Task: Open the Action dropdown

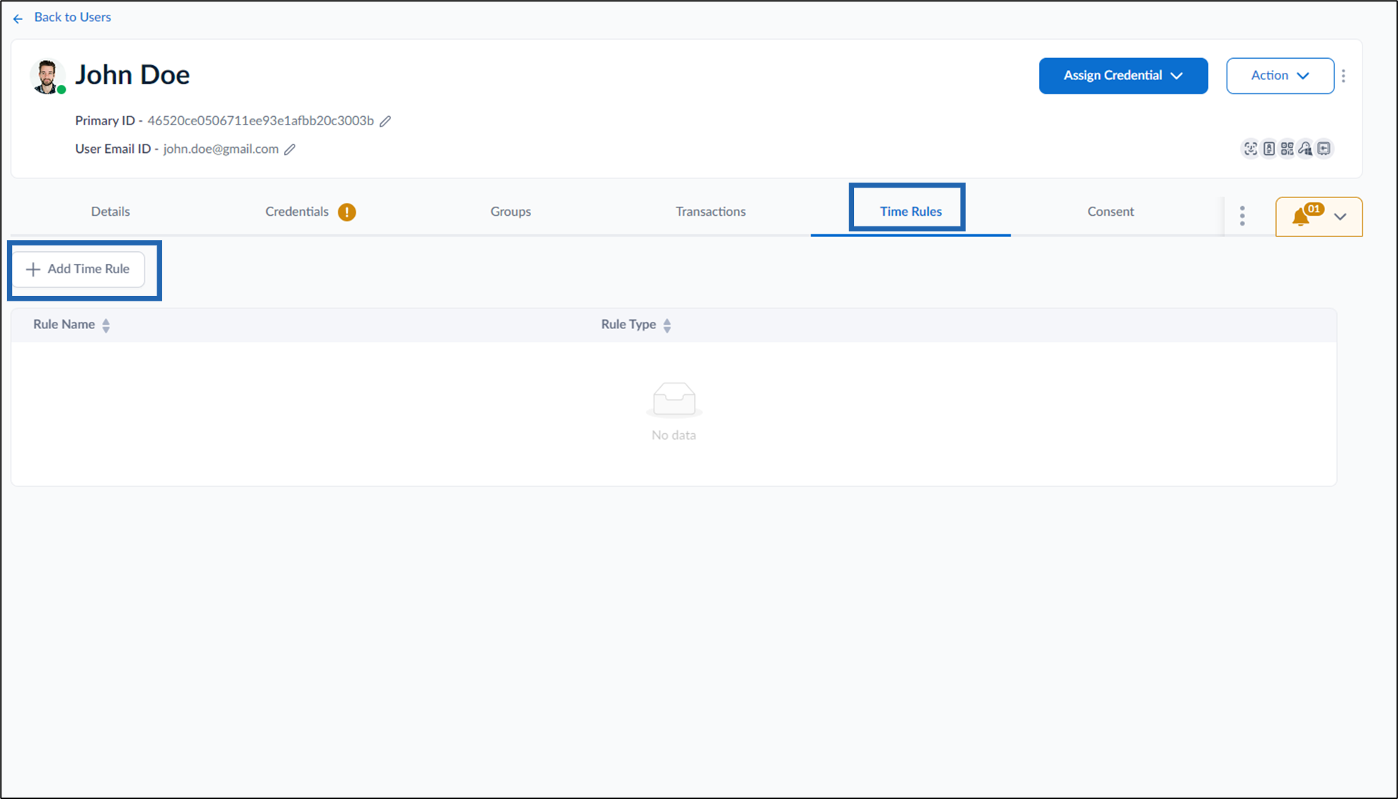Action: (x=1280, y=76)
